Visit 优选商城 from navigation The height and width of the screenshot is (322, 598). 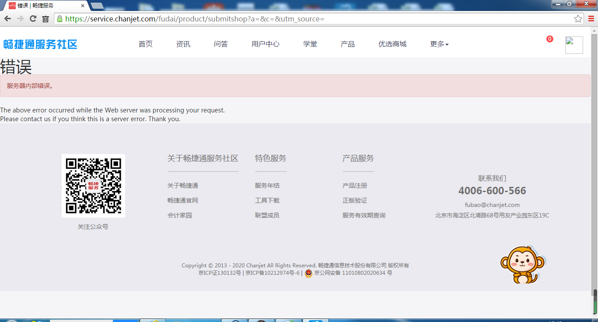click(393, 44)
